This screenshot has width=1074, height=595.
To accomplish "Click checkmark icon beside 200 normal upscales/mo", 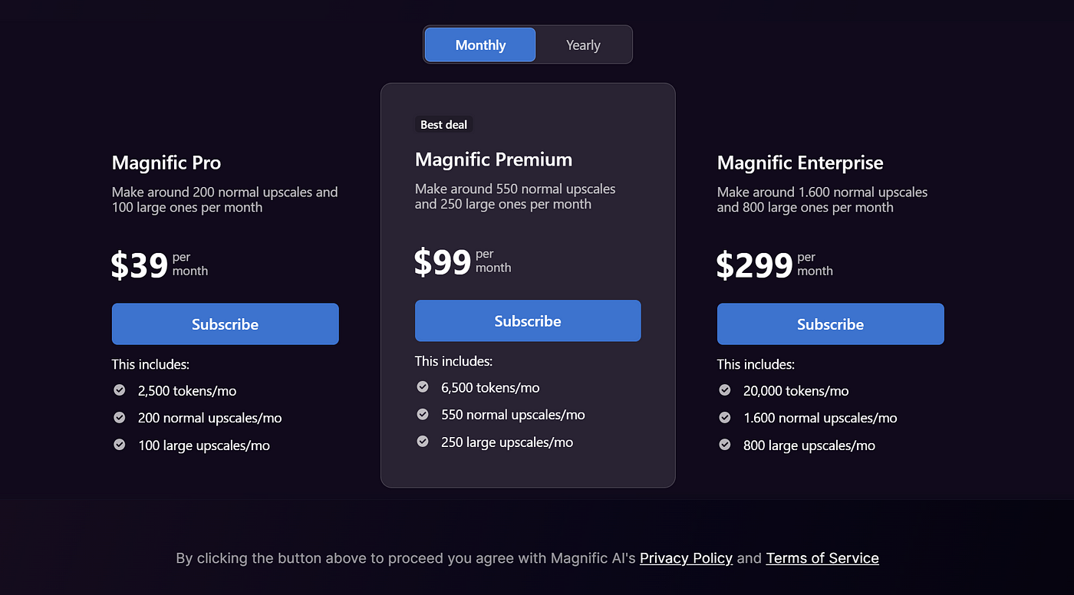I will pos(119,418).
